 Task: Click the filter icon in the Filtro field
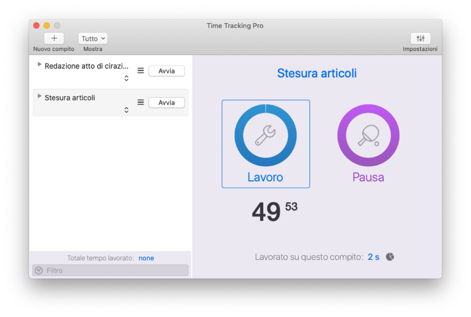(x=38, y=270)
